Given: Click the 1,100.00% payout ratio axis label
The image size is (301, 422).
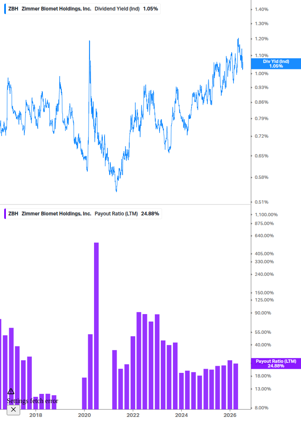Looking at the screenshot, I should 266,215.
